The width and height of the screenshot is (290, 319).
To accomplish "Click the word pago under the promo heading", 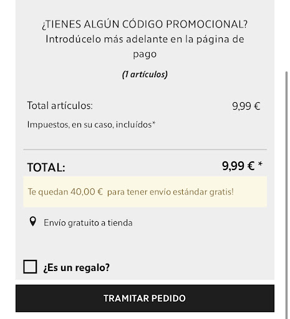I will (x=145, y=54).
